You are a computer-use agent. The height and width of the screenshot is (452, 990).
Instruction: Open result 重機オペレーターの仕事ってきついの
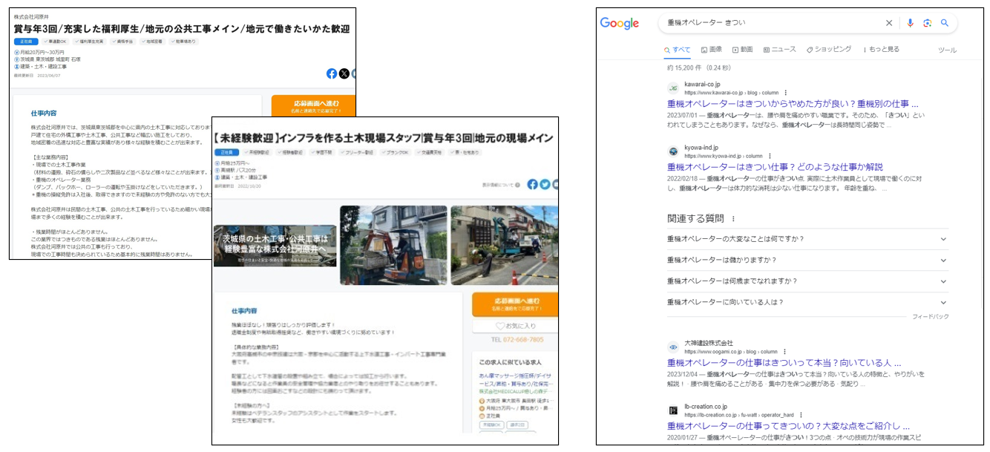pos(788,426)
